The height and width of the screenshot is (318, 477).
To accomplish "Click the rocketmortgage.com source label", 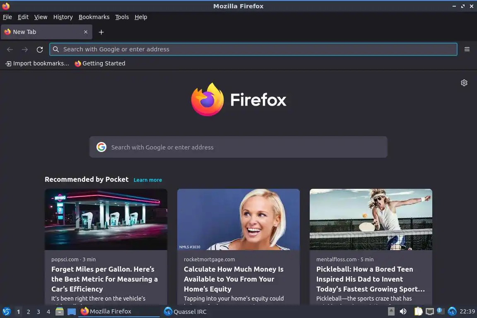I will click(x=209, y=259).
